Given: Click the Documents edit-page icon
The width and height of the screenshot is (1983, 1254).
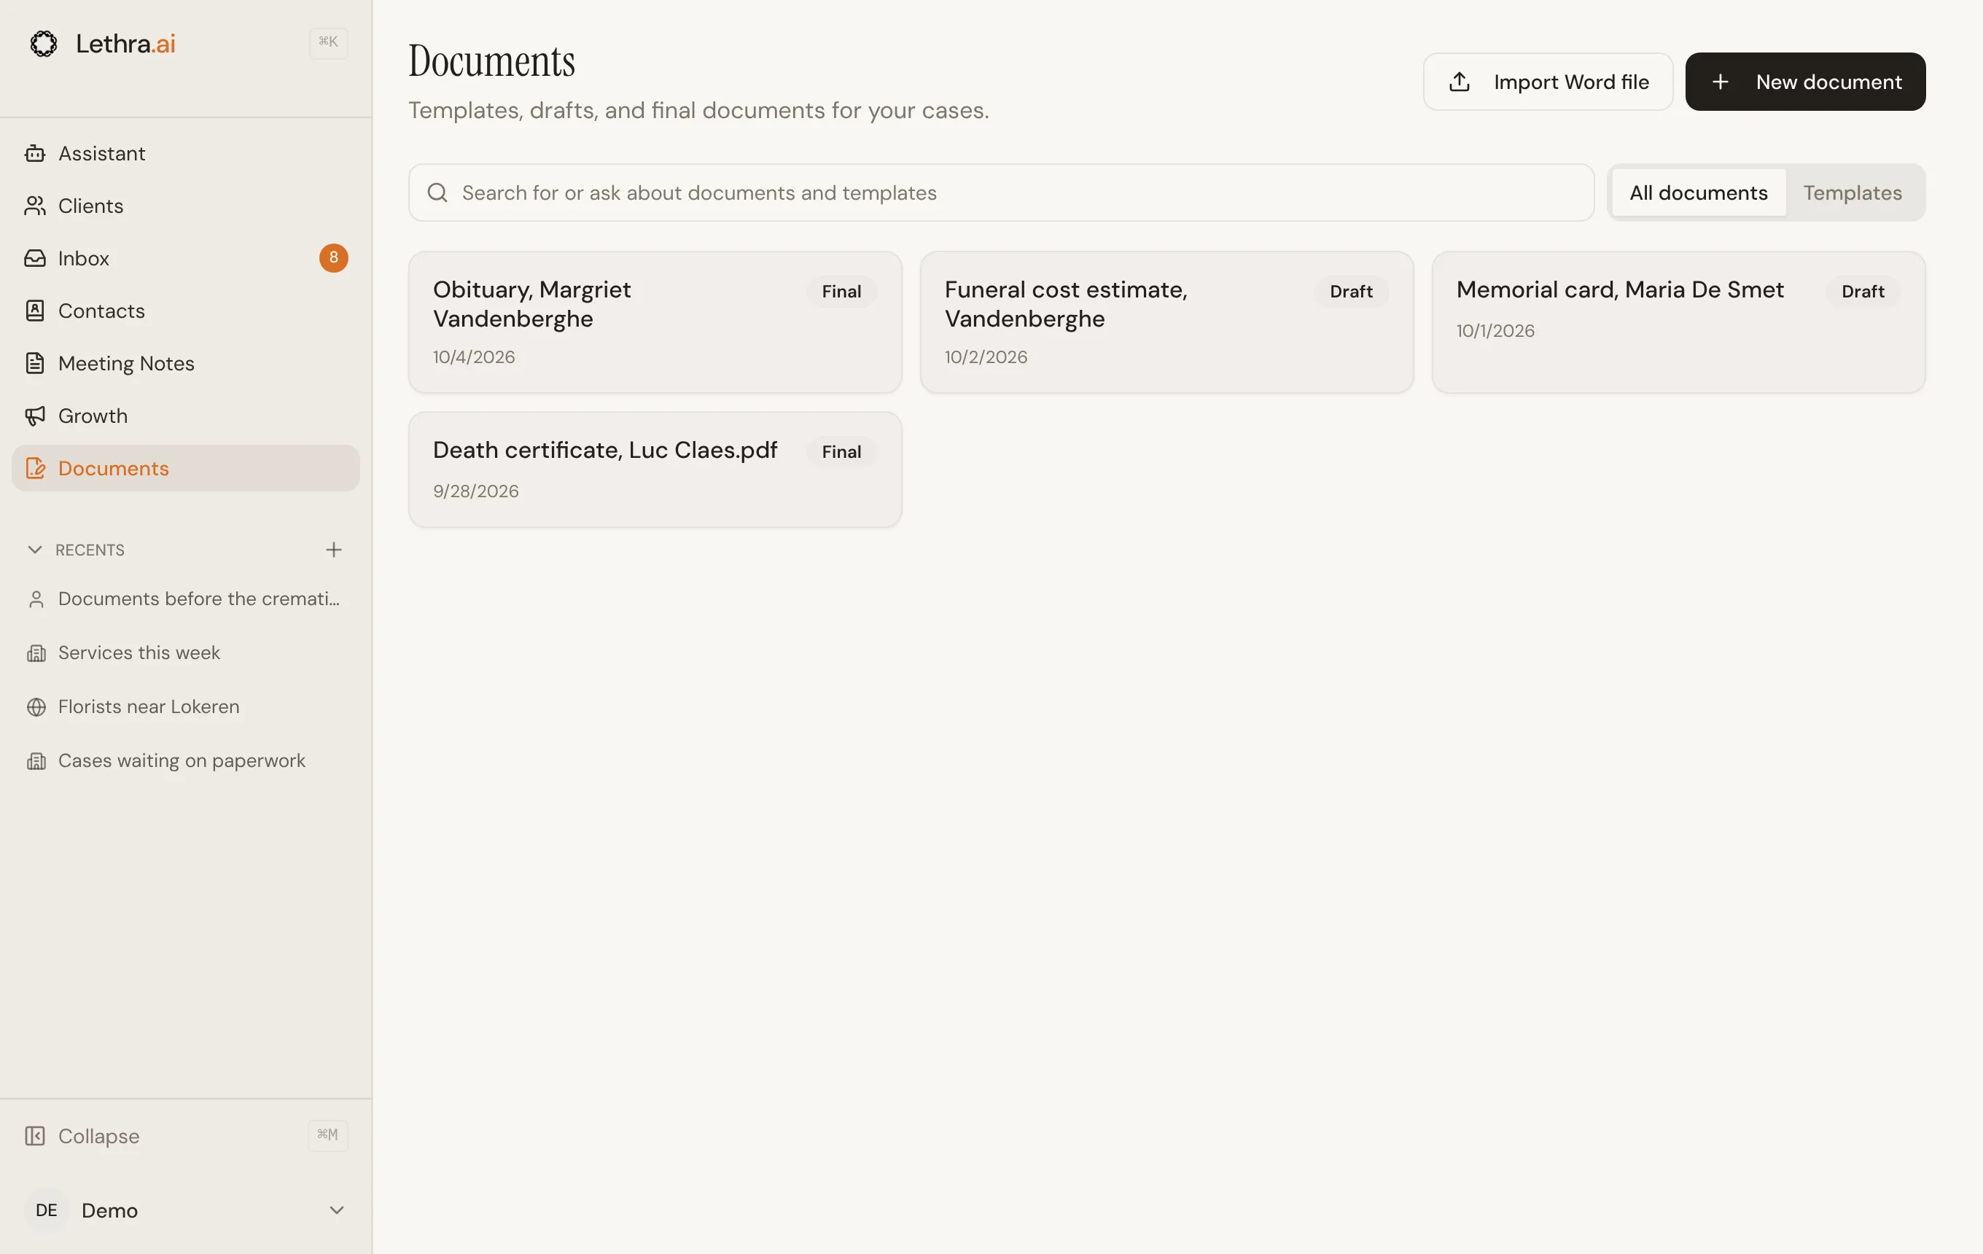Looking at the screenshot, I should (34, 469).
